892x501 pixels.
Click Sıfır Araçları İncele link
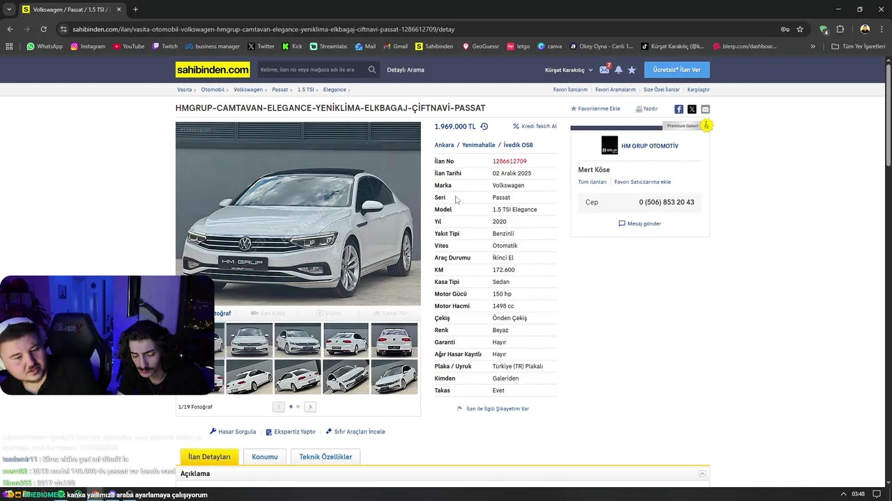355,431
